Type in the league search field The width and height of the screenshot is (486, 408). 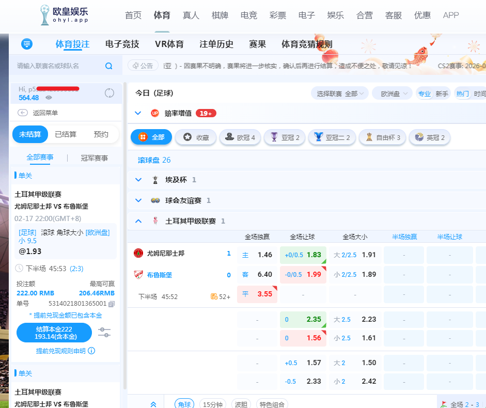(57, 66)
